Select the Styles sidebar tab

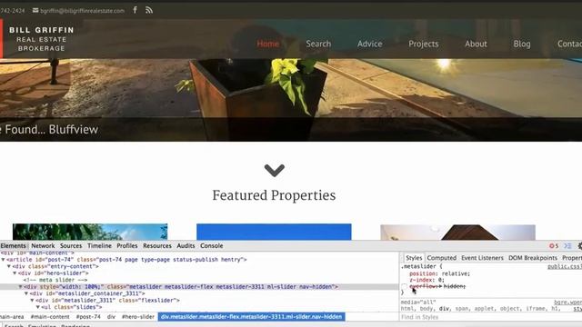414,258
